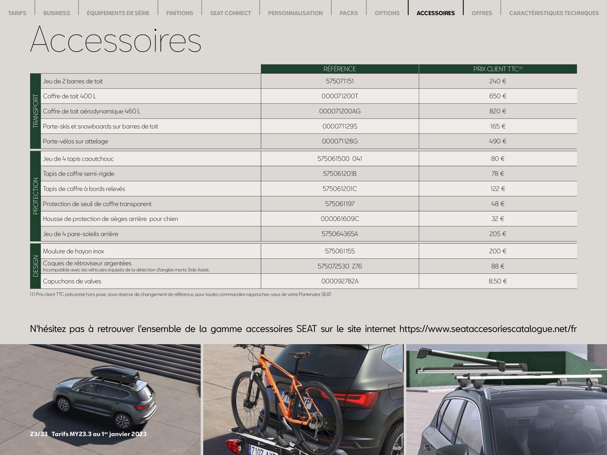Select 'Capuchons de valves' text

(72, 281)
